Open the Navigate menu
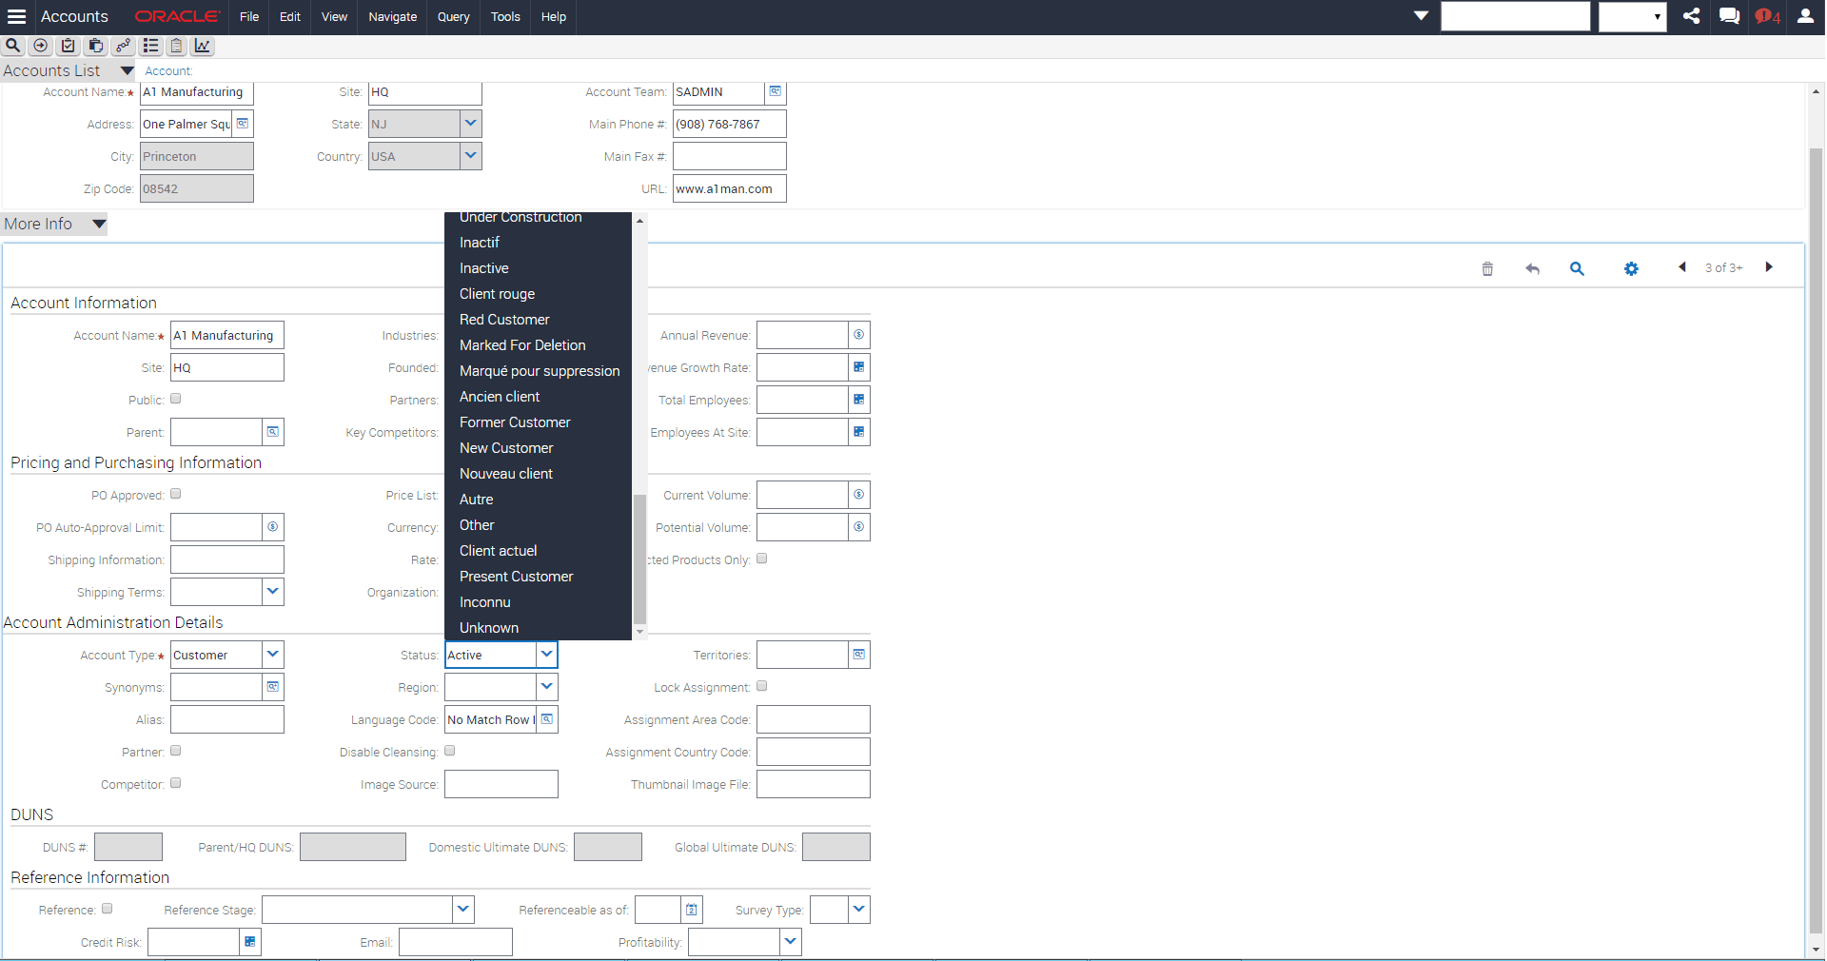Screen dimensions: 1827x961 [x=391, y=17]
